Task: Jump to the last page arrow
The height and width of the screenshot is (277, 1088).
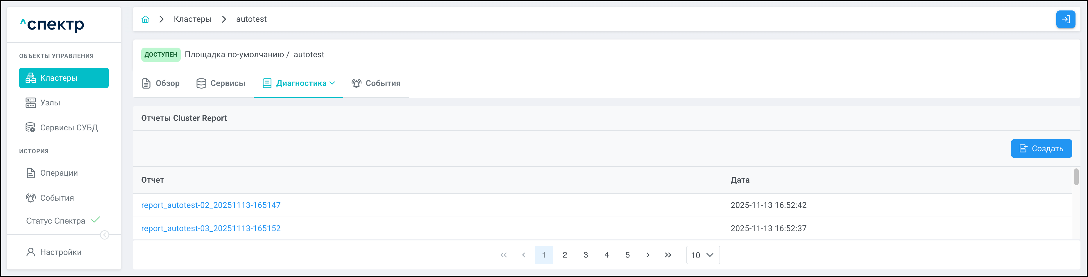Action: 668,255
